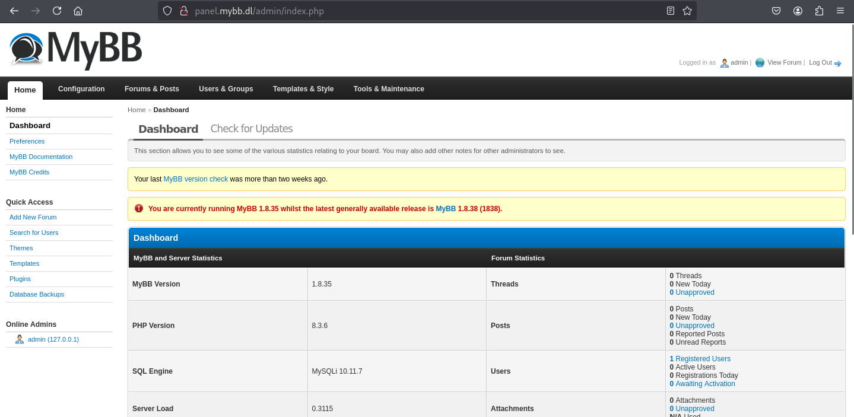Click the Log Out arrow icon
The height and width of the screenshot is (417, 854).
pyautogui.click(x=838, y=63)
